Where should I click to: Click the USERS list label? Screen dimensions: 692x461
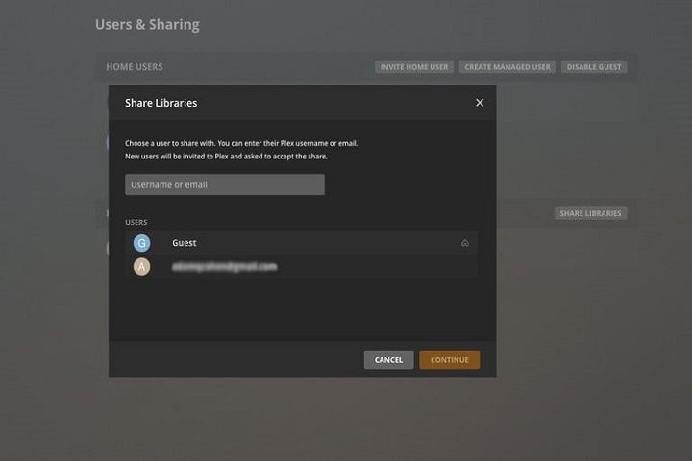click(136, 222)
